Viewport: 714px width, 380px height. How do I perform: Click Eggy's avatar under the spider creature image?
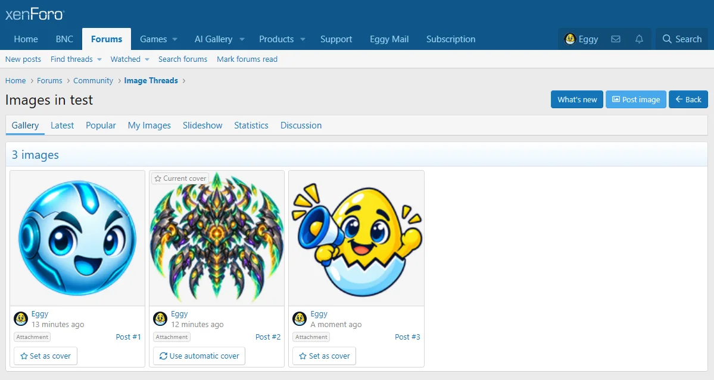pyautogui.click(x=160, y=319)
